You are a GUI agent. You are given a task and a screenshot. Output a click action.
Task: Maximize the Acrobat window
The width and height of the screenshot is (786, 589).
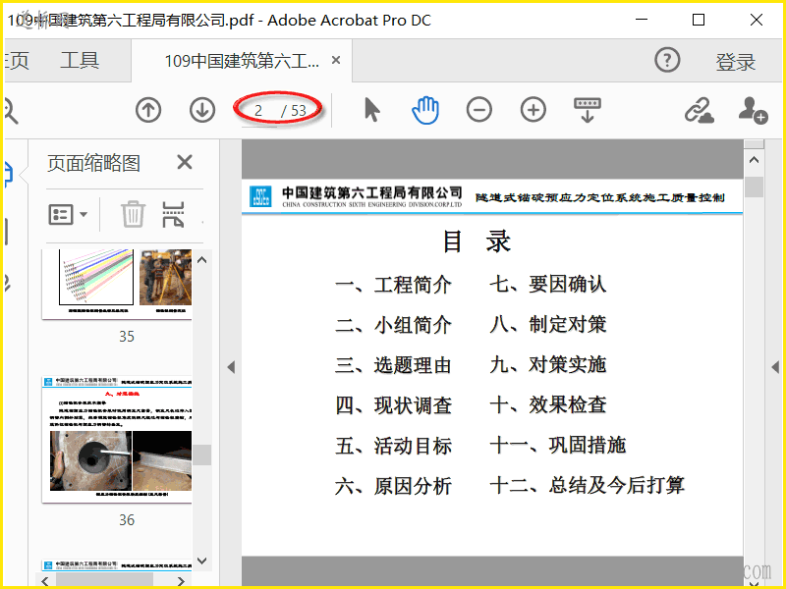[699, 20]
